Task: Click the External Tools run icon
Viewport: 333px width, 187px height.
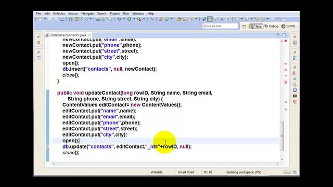Action: [139, 19]
